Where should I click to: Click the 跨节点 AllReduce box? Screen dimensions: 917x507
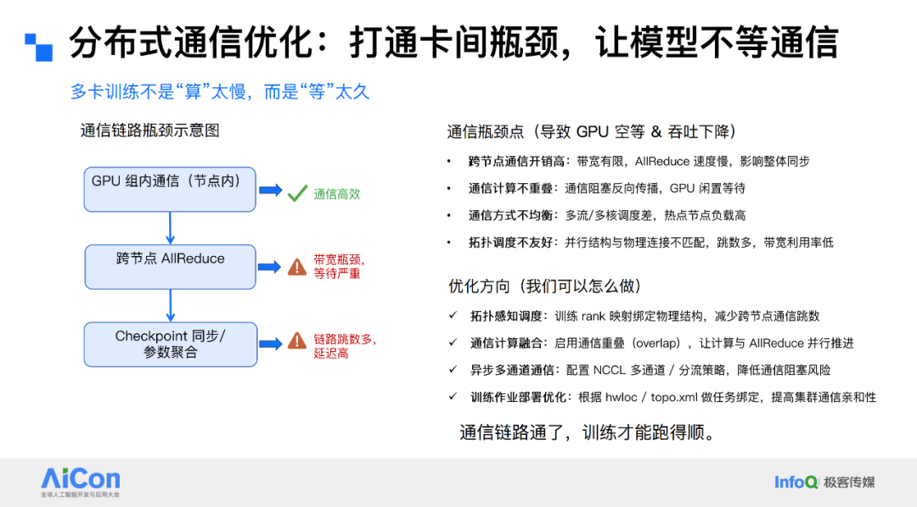[x=170, y=266]
